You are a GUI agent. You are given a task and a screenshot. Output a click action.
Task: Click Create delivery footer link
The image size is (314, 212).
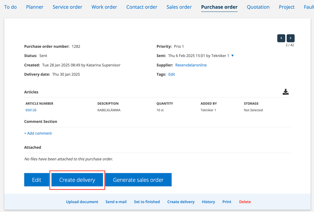coord(181,202)
